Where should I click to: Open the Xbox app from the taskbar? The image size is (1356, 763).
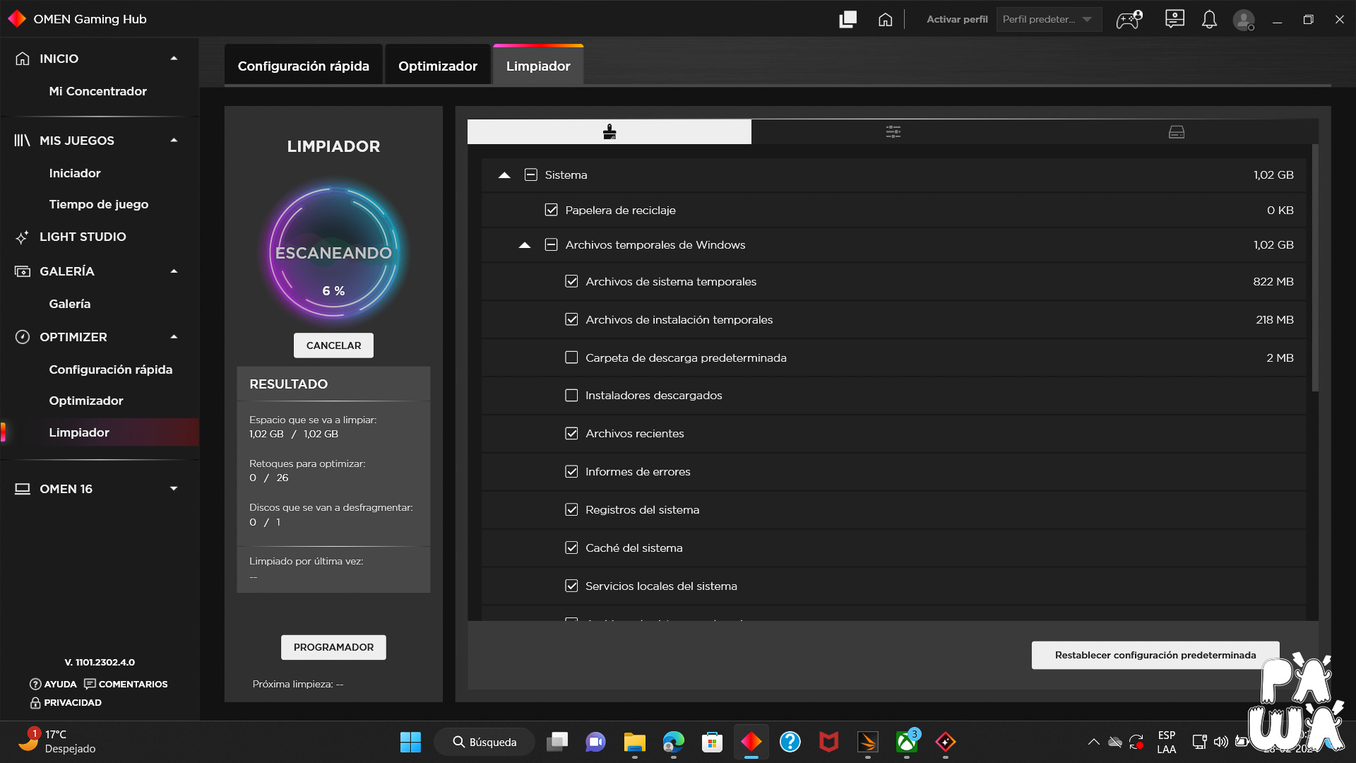point(907,742)
